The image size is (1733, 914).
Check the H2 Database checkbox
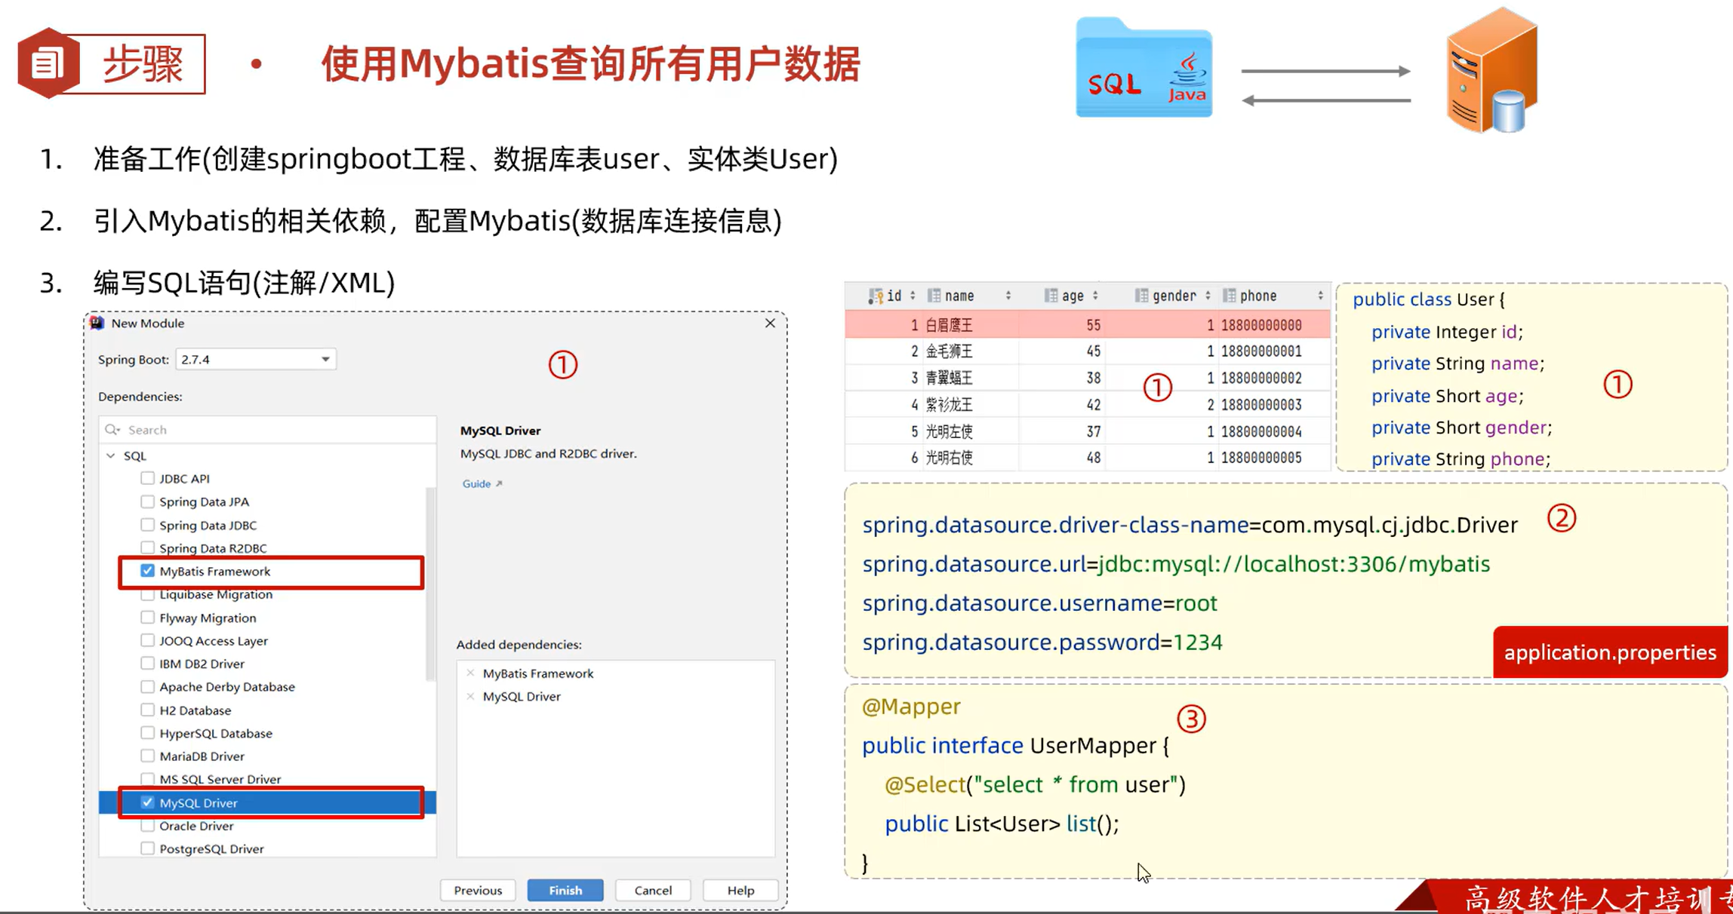147,710
